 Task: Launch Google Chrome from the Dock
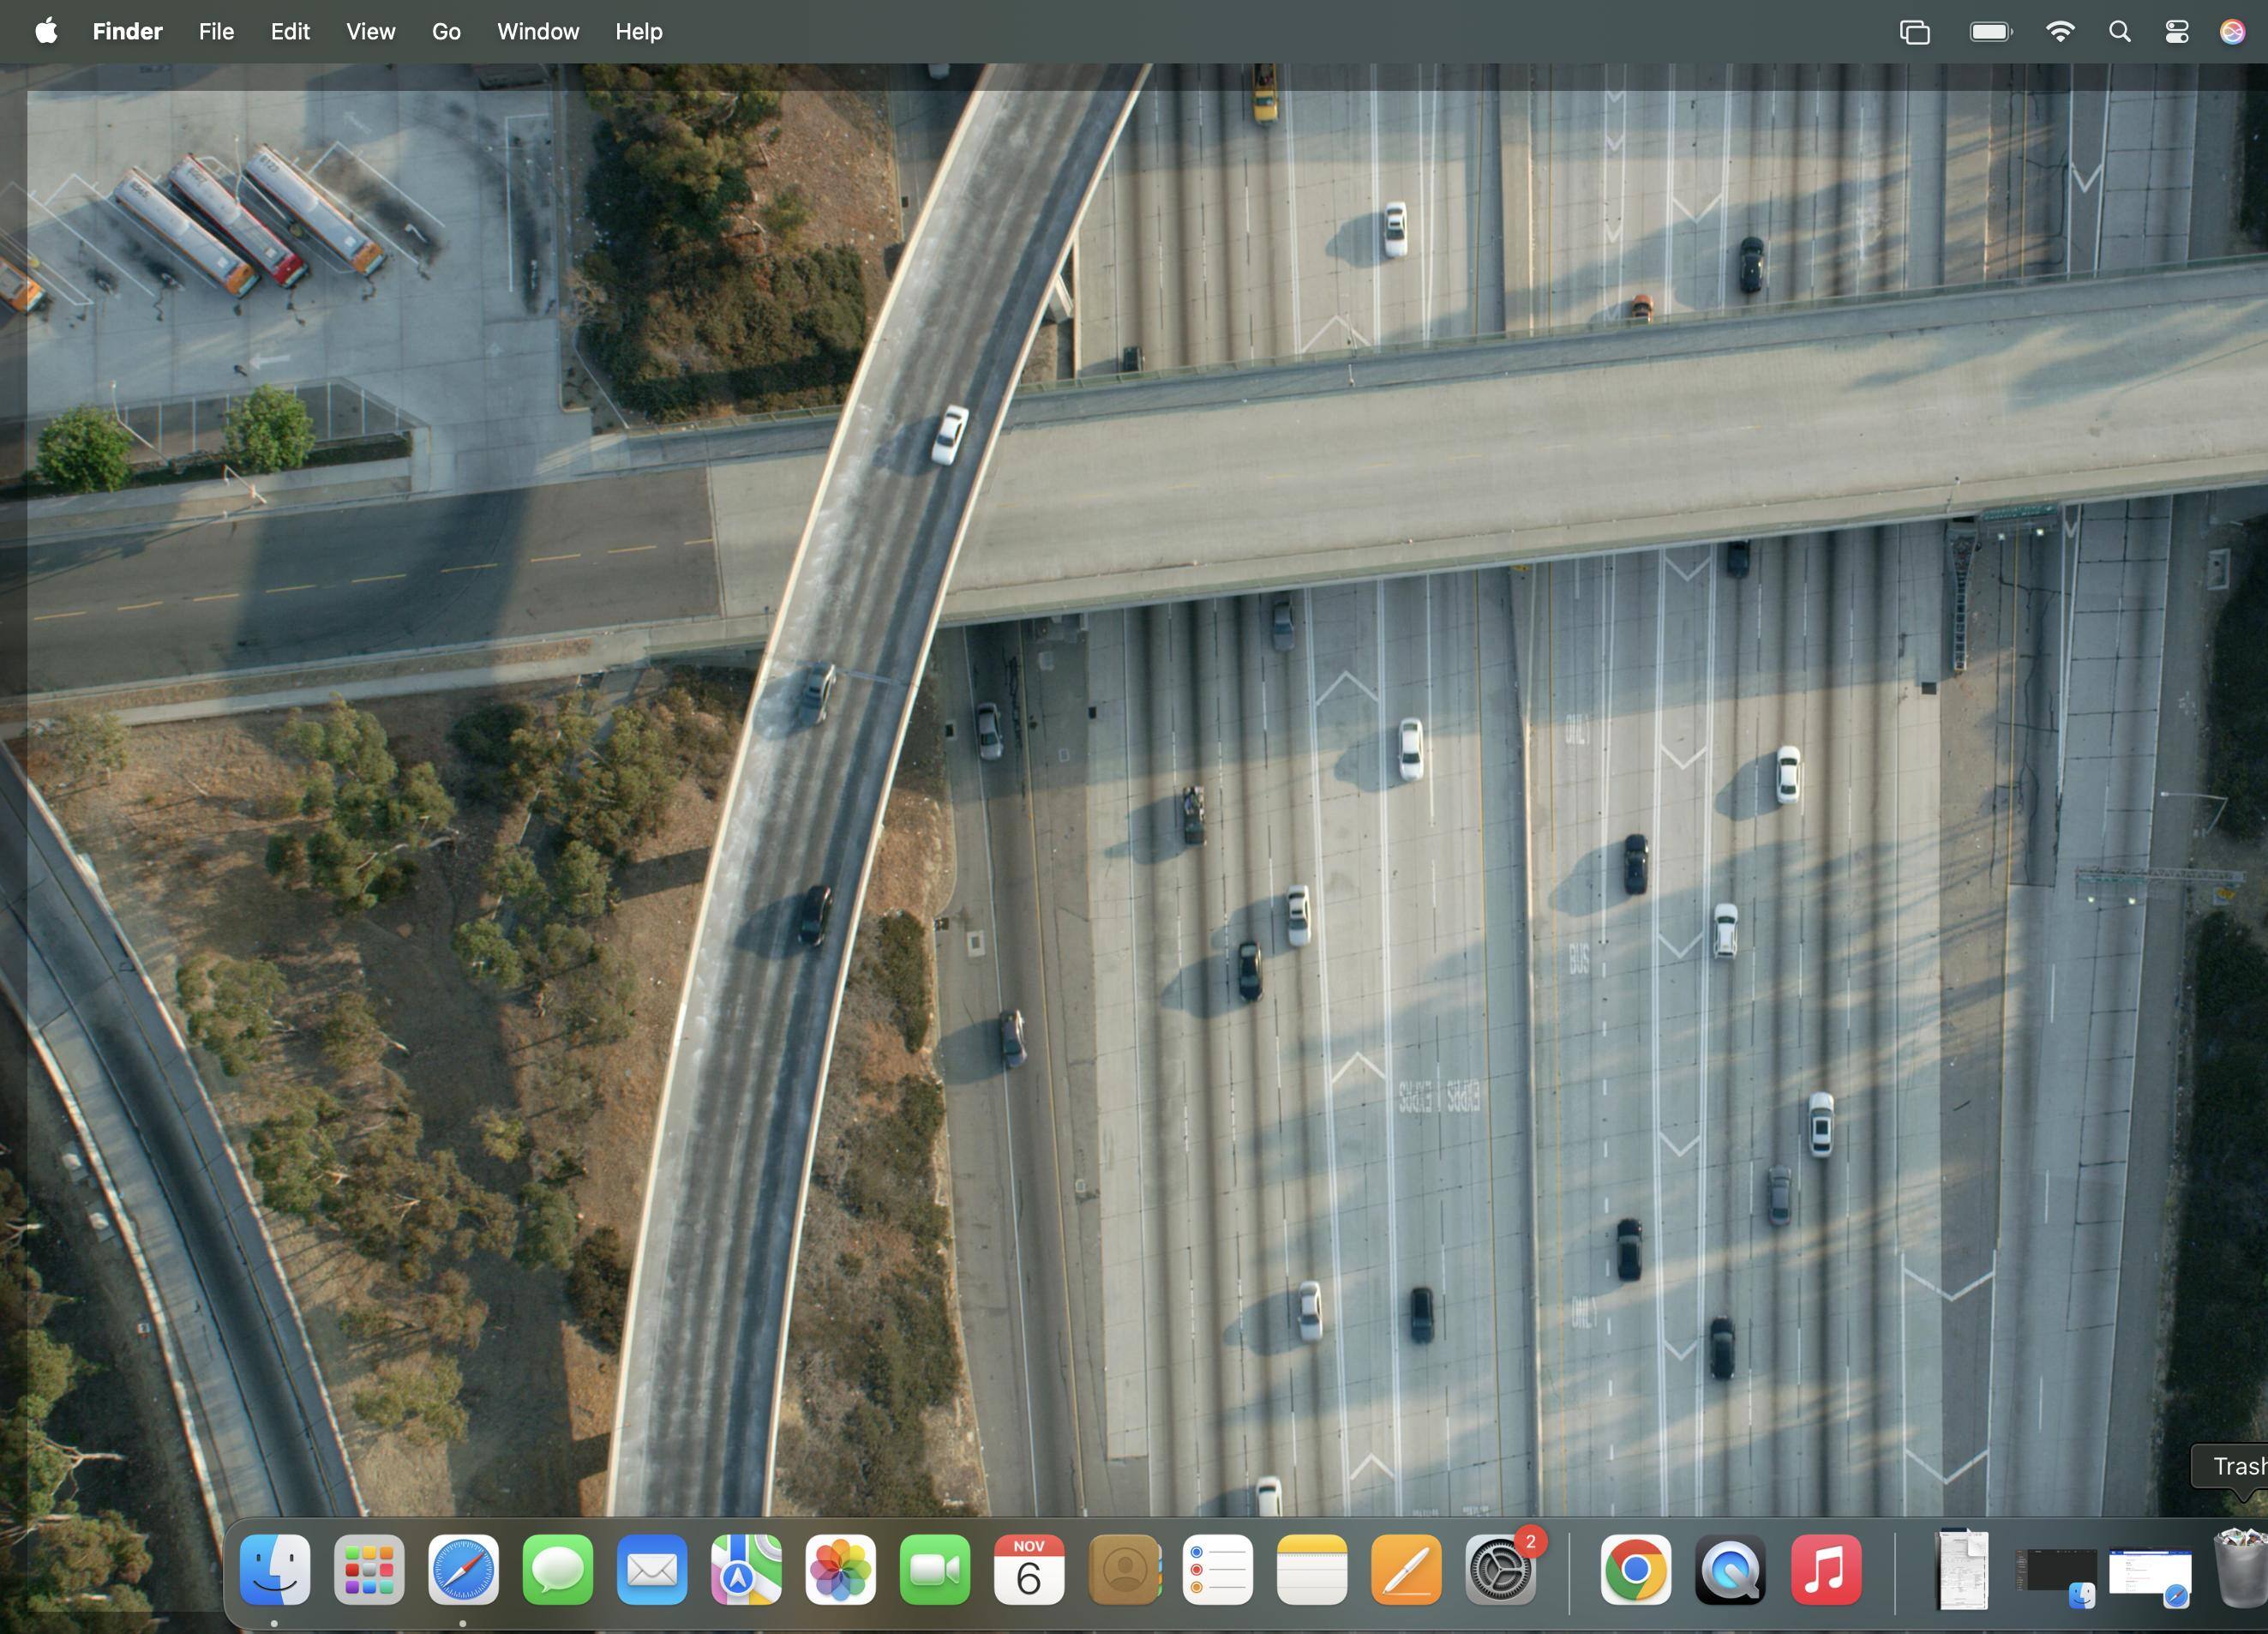pyautogui.click(x=1635, y=1570)
